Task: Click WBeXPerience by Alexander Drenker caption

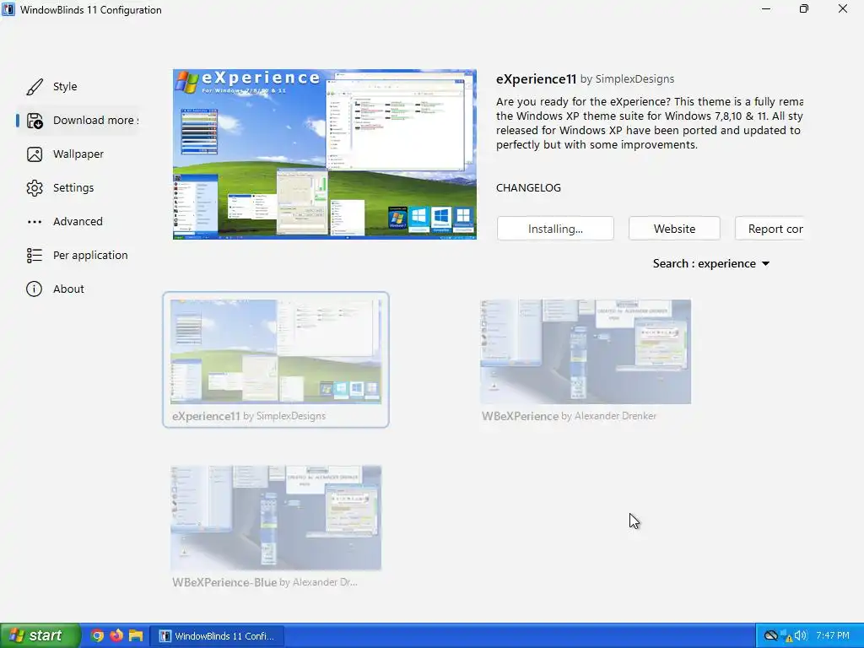Action: point(569,416)
